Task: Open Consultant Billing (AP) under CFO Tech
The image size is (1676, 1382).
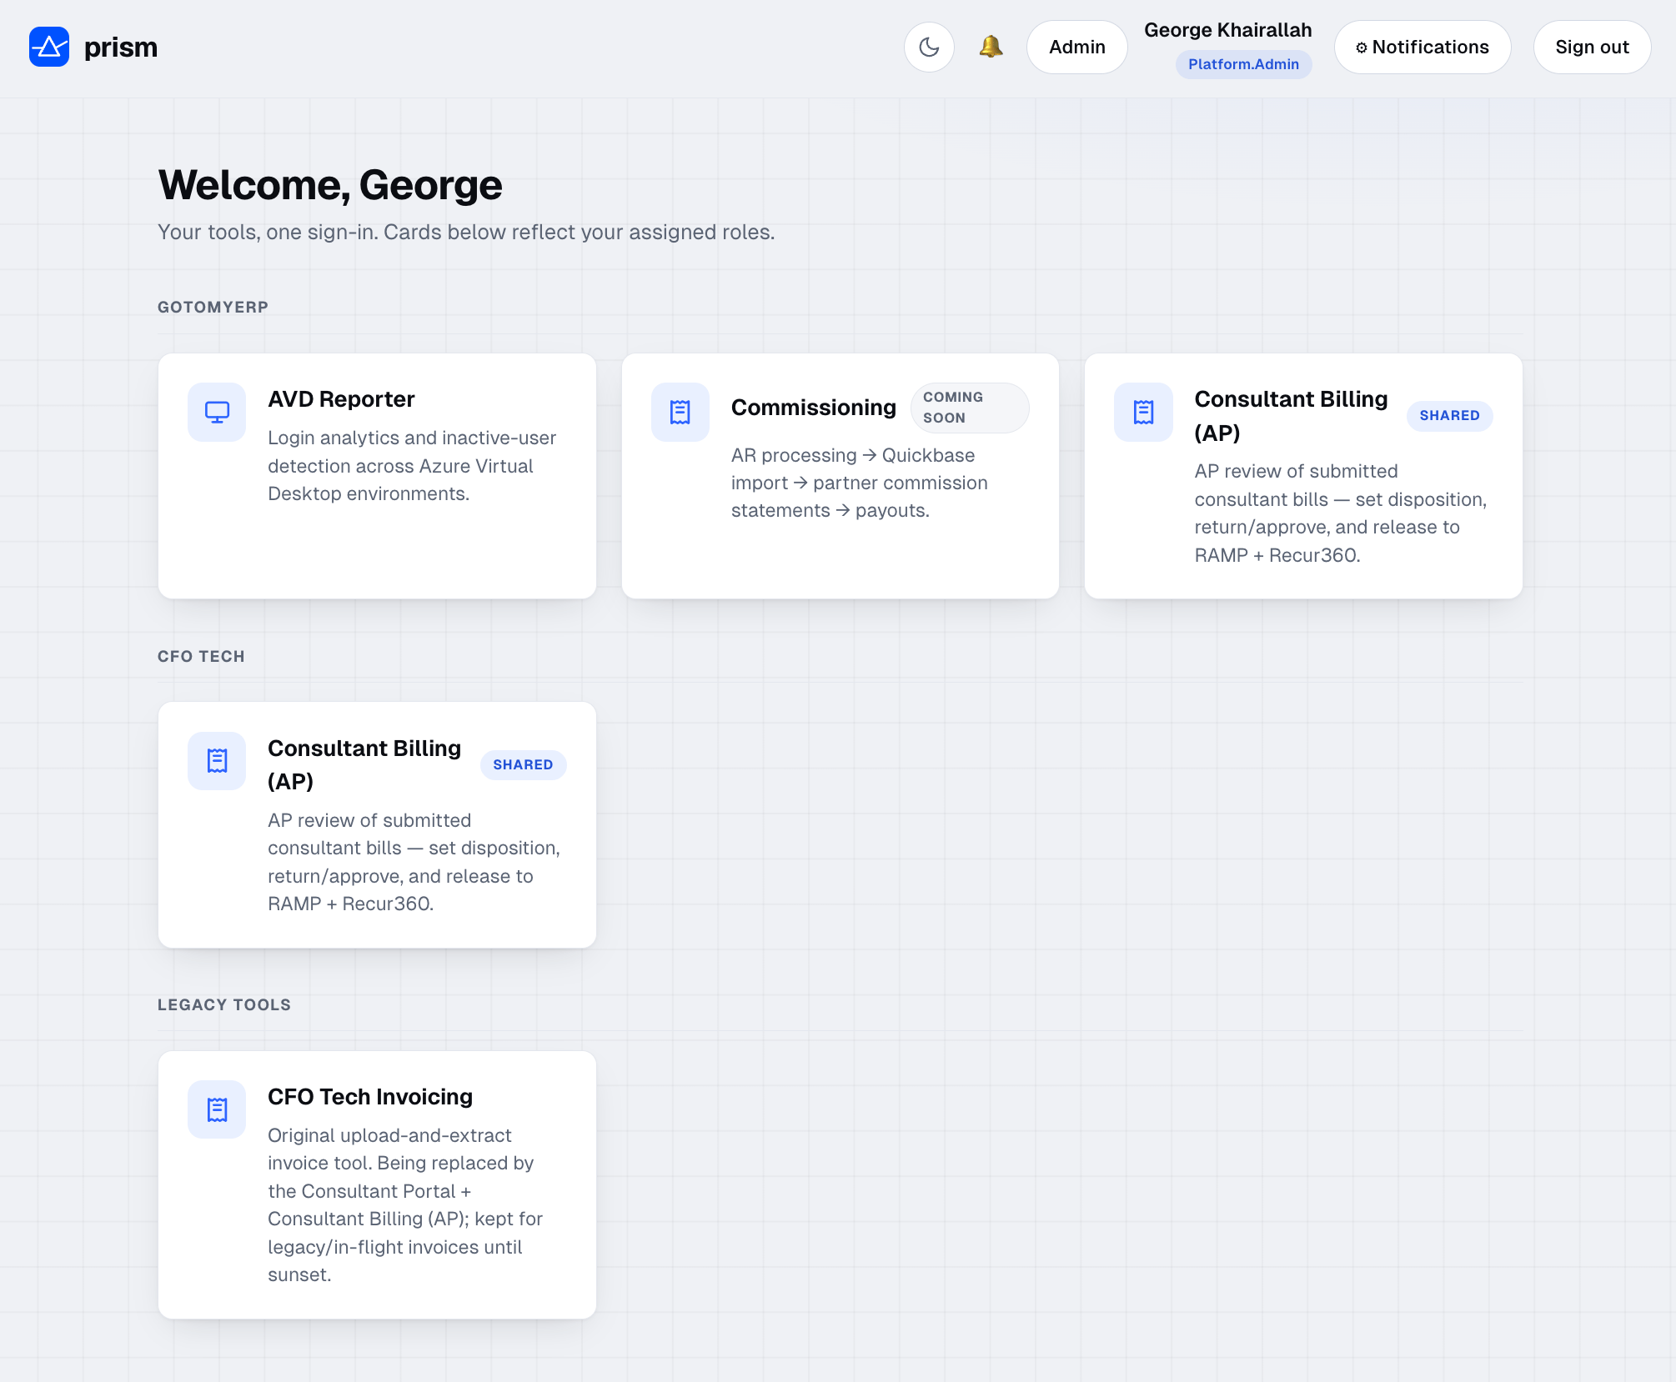Action: point(364,764)
